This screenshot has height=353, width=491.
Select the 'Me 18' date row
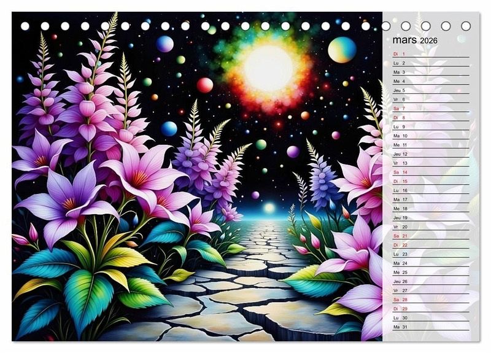(431, 208)
